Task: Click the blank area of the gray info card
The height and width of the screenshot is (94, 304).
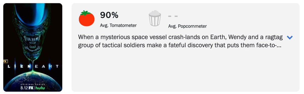Action: coord(185,71)
